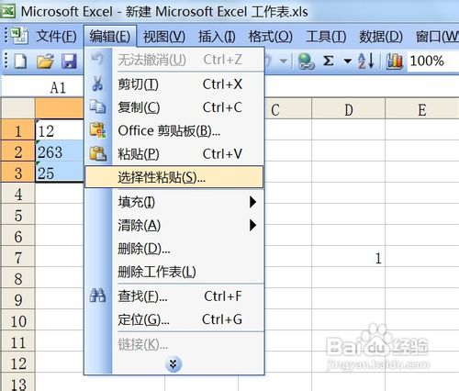
Task: Select row 2 header
Action: click(17, 151)
